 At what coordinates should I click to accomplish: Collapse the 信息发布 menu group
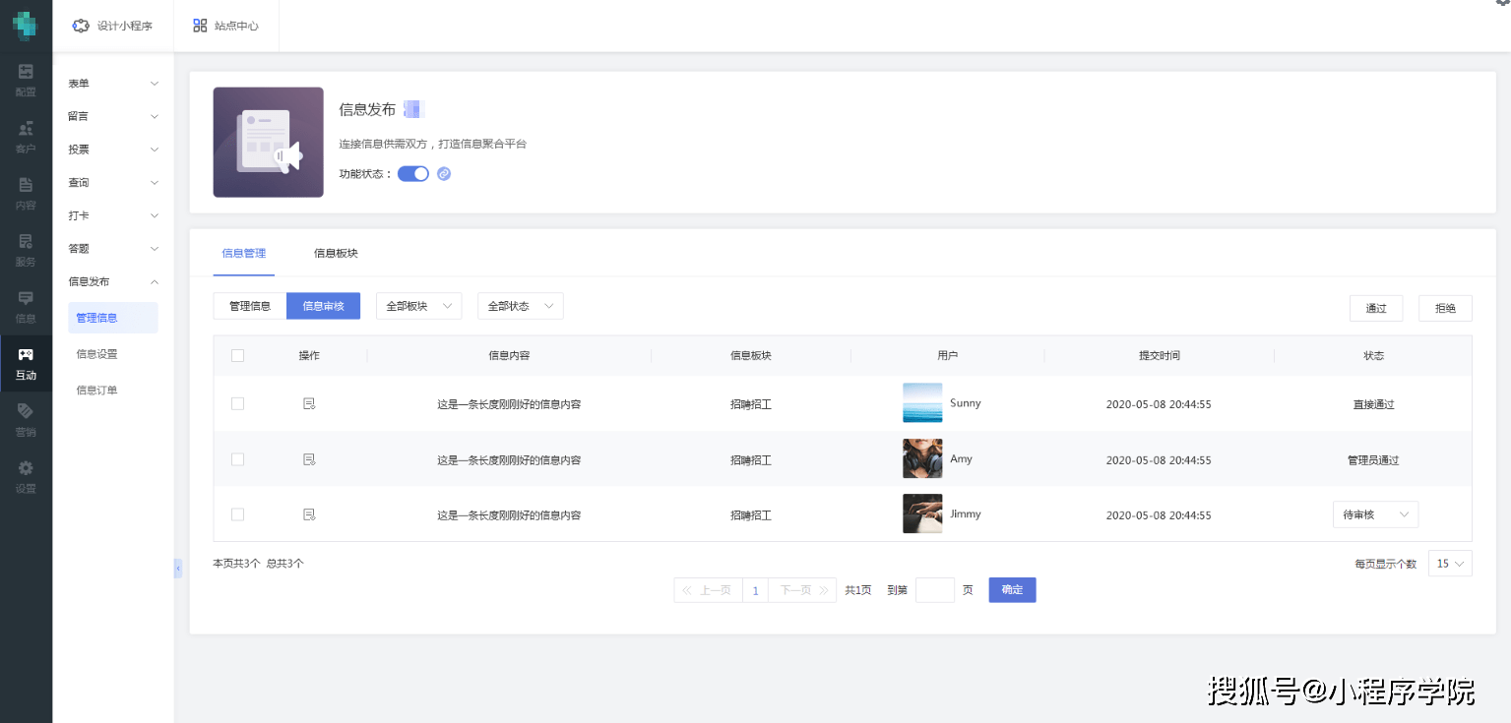[113, 281]
